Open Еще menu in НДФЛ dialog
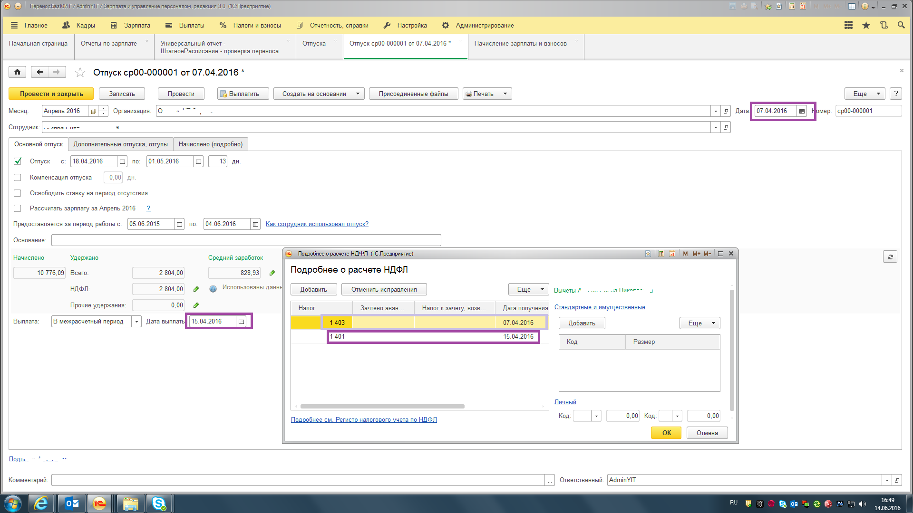Image resolution: width=913 pixels, height=513 pixels. (528, 290)
